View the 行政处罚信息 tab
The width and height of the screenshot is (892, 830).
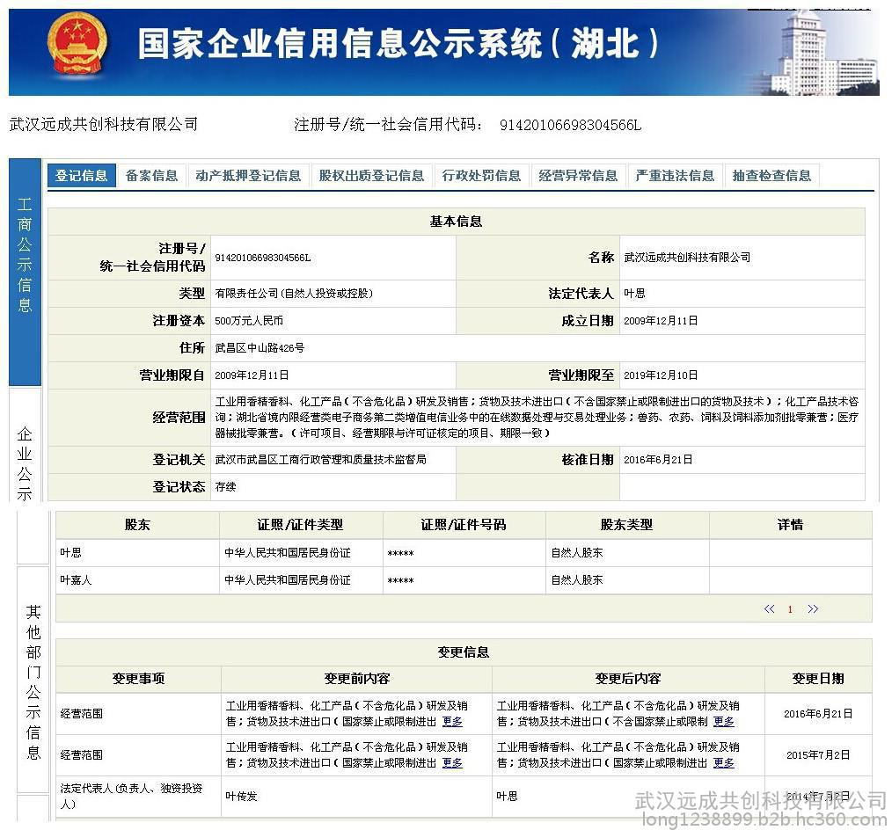click(x=481, y=176)
